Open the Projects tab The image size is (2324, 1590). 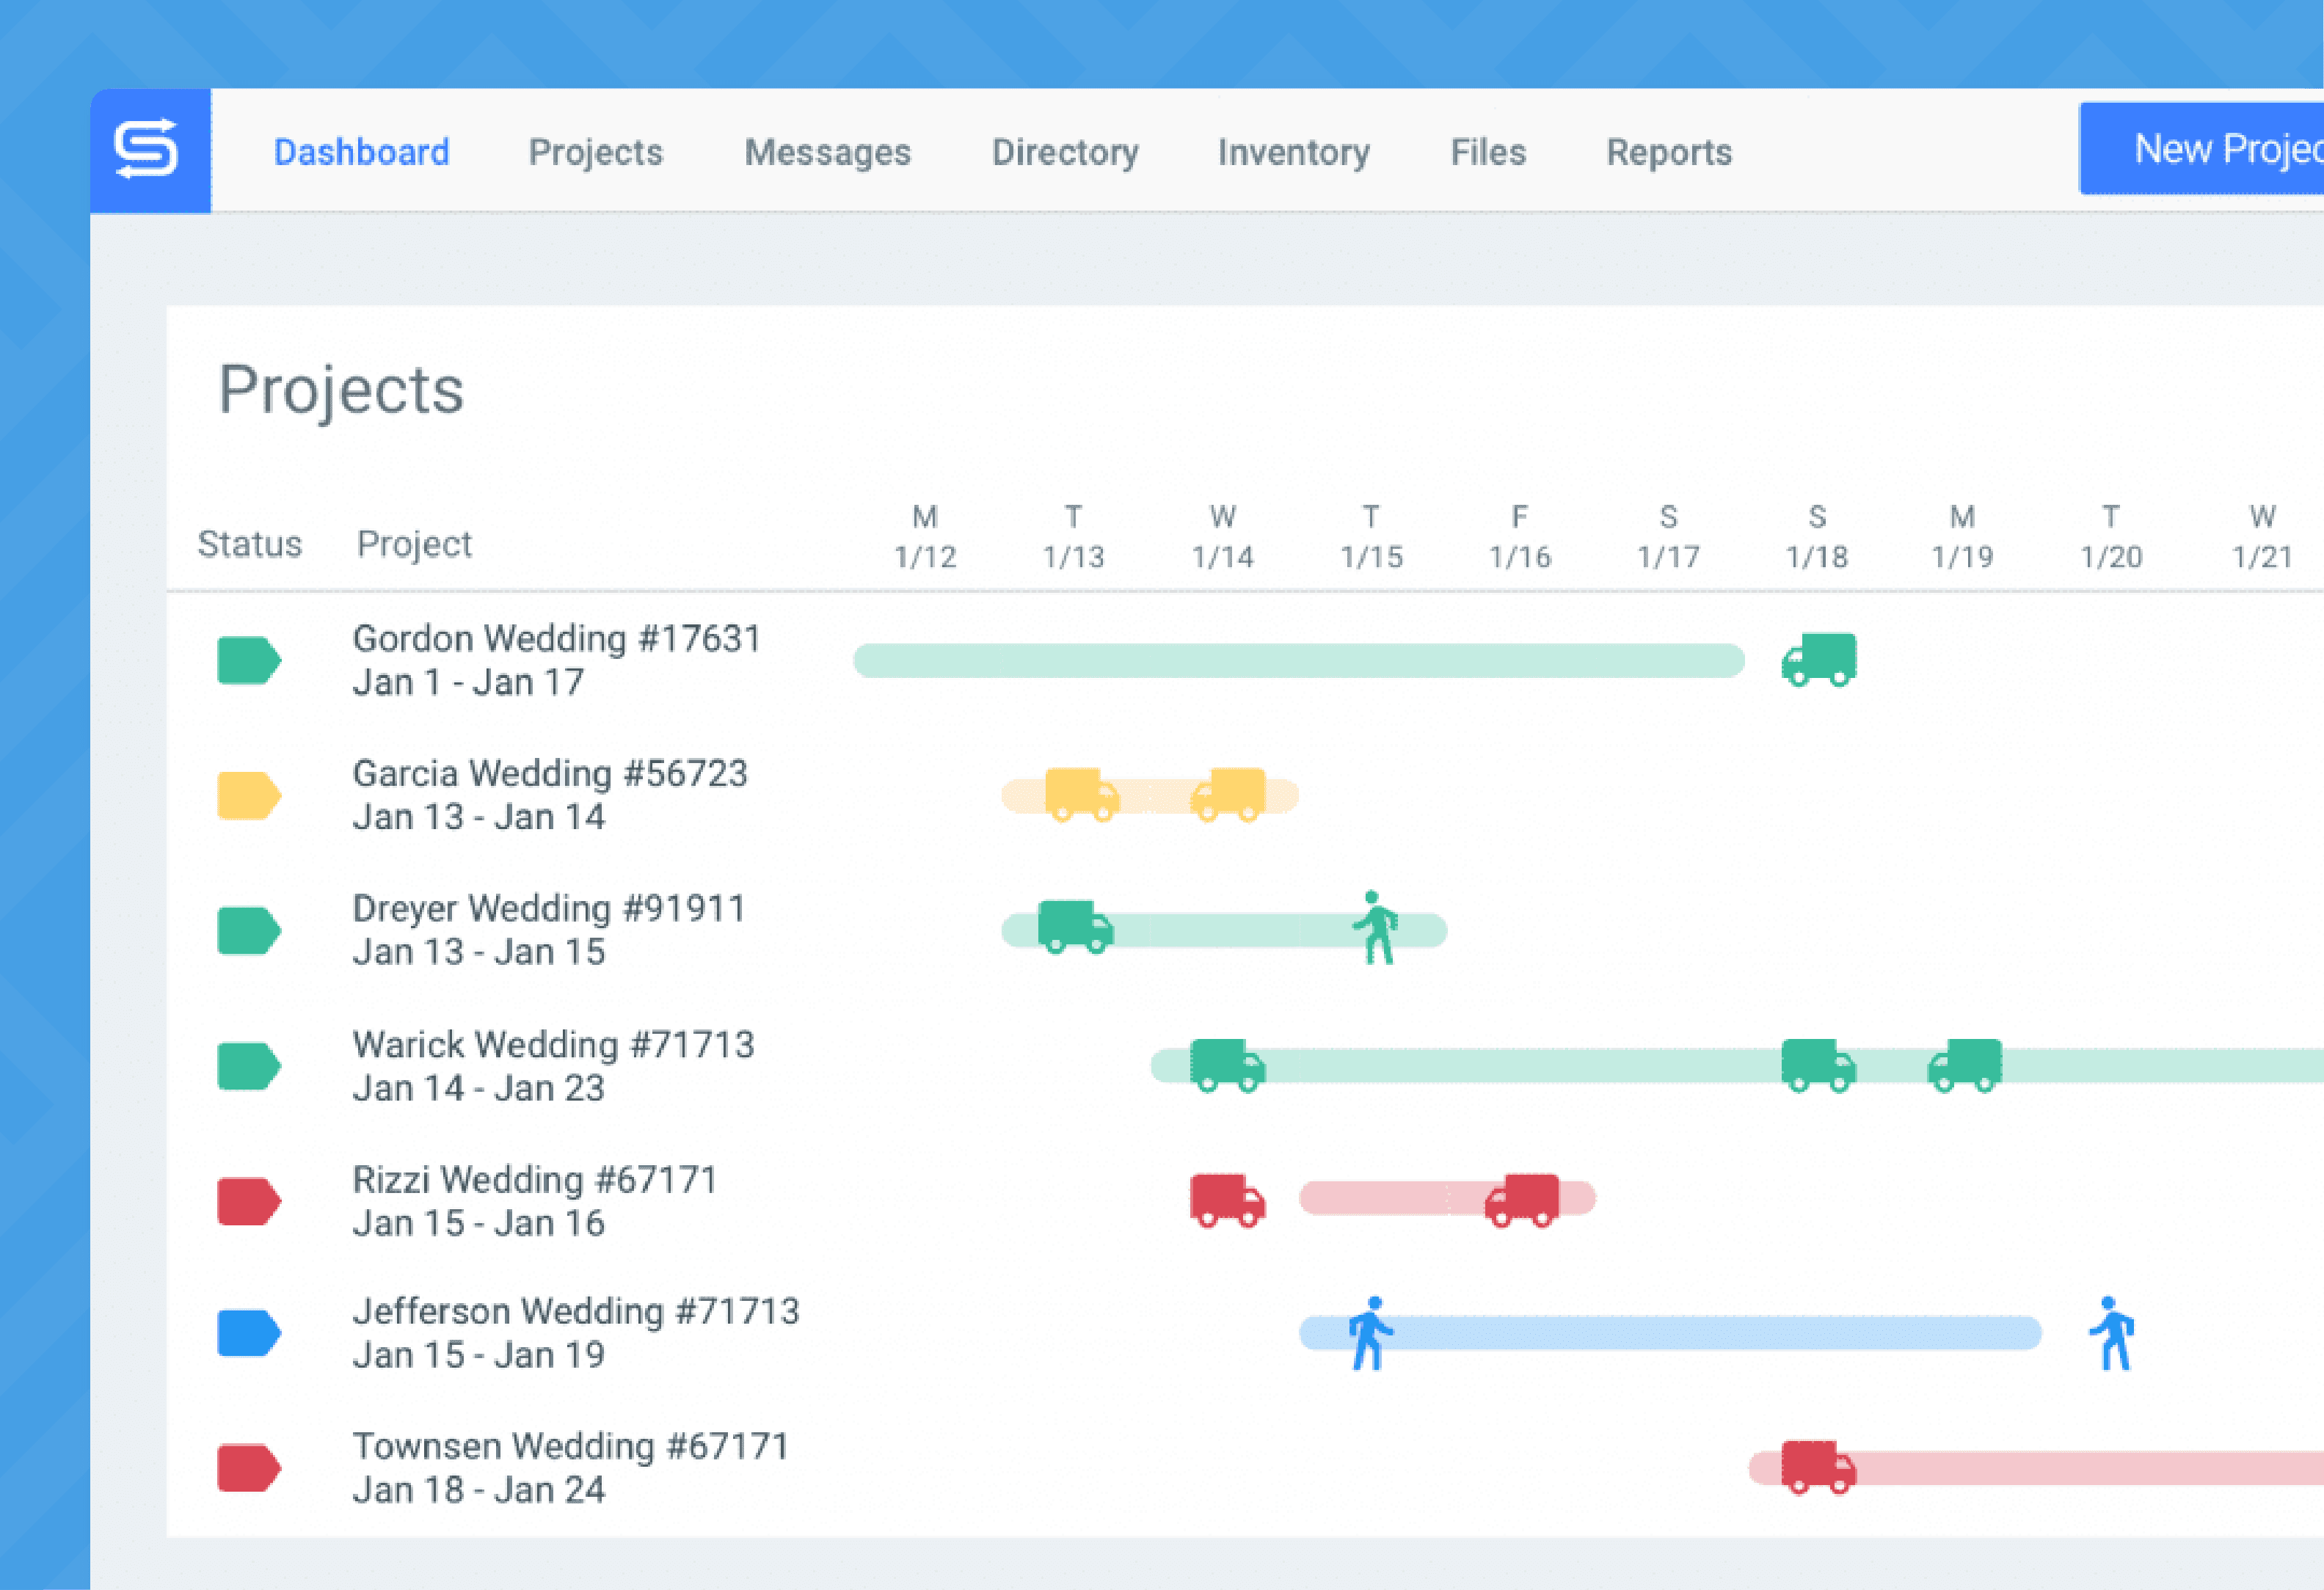tap(596, 152)
